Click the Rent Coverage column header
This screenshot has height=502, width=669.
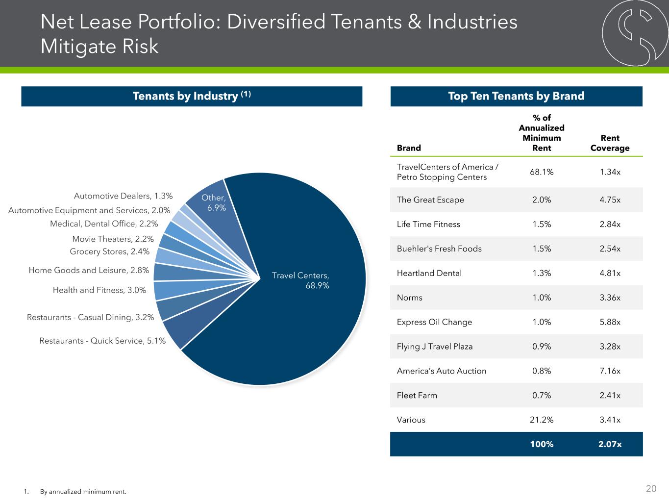click(x=610, y=143)
